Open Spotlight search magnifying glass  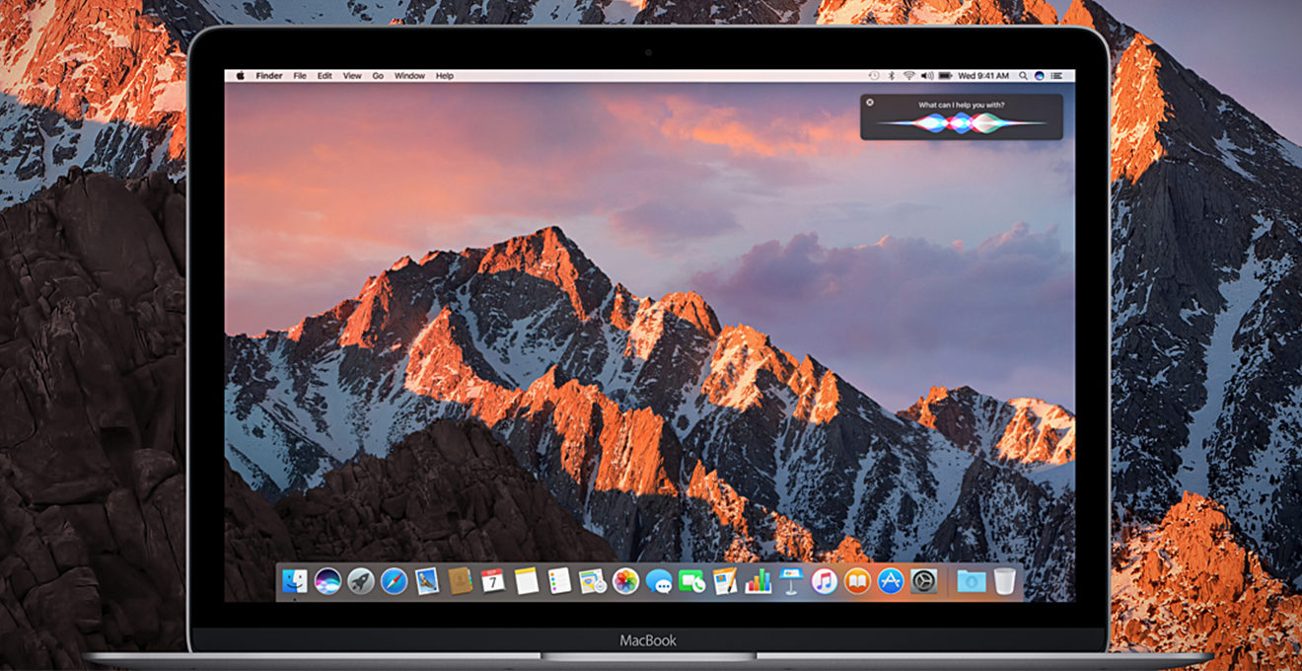point(1023,76)
